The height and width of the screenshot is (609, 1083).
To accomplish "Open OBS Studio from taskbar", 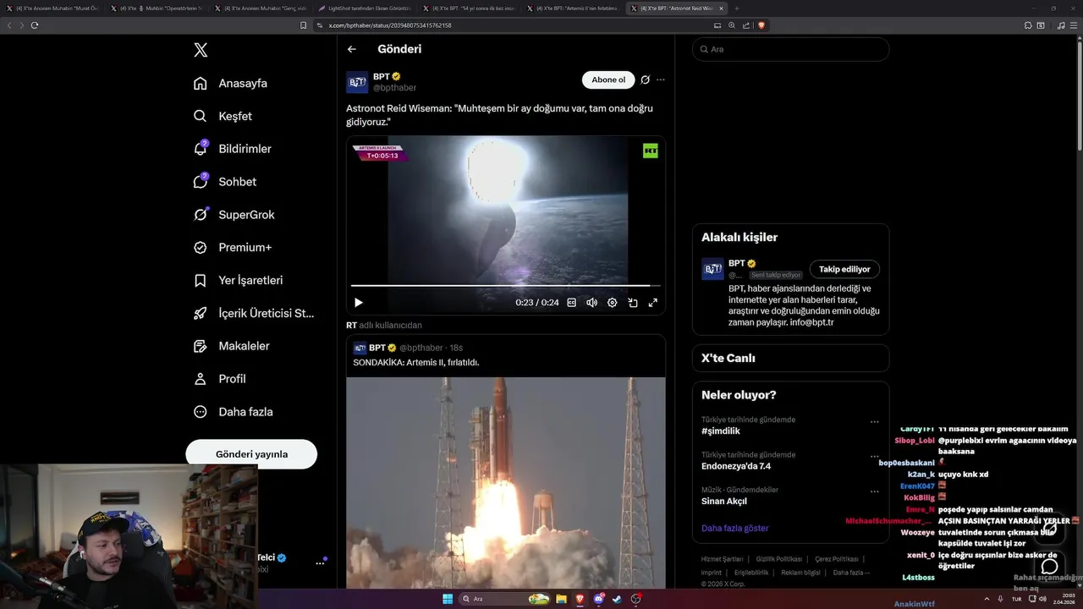I will point(636,599).
